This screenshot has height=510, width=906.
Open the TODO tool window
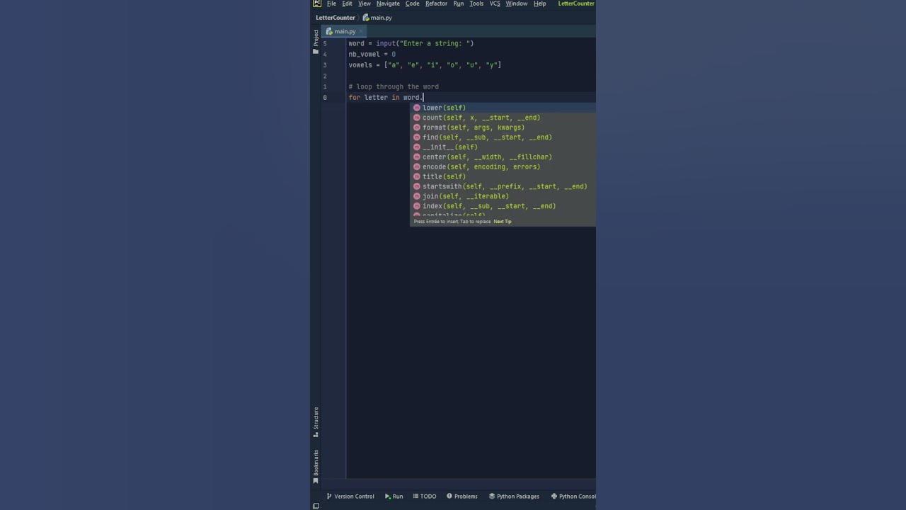click(425, 497)
